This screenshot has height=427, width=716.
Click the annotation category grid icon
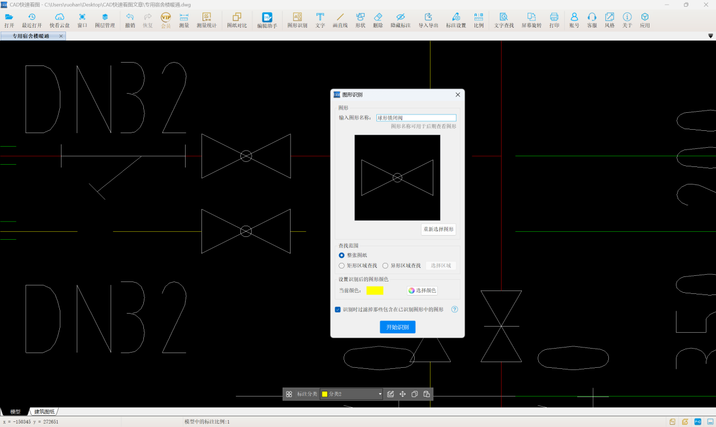click(289, 394)
